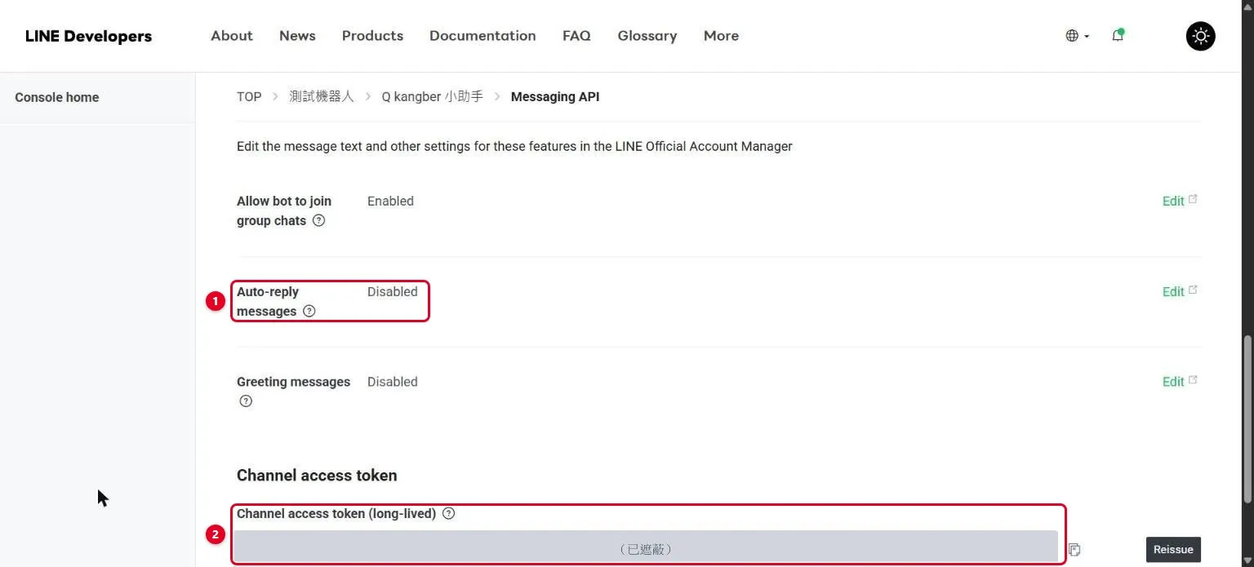Image resolution: width=1254 pixels, height=567 pixels.
Task: Open the globe language selector
Action: pos(1078,36)
